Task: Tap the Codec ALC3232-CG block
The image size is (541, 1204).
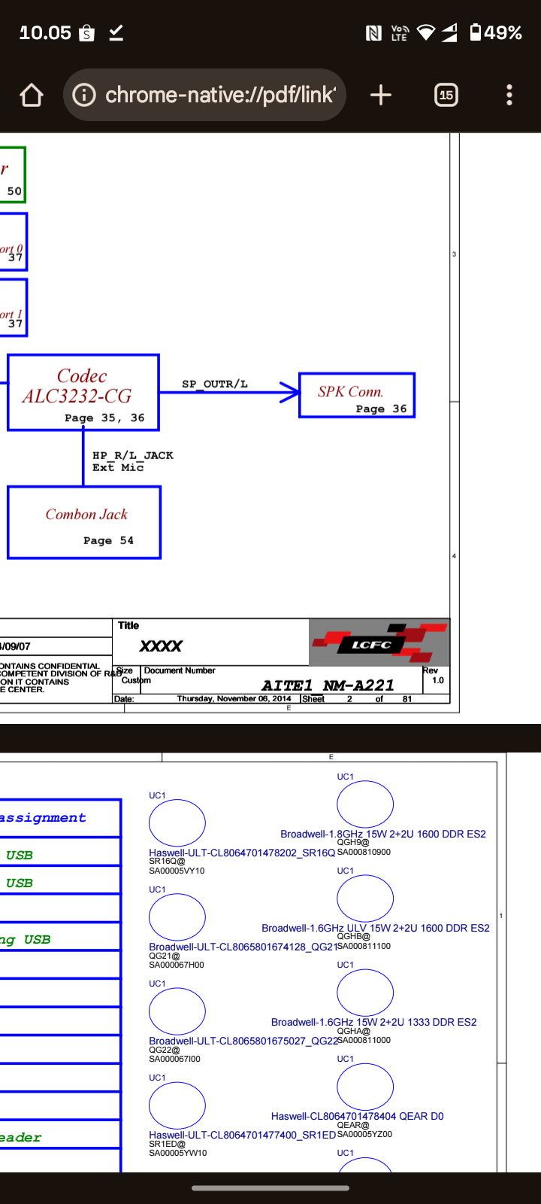Action: (x=83, y=392)
